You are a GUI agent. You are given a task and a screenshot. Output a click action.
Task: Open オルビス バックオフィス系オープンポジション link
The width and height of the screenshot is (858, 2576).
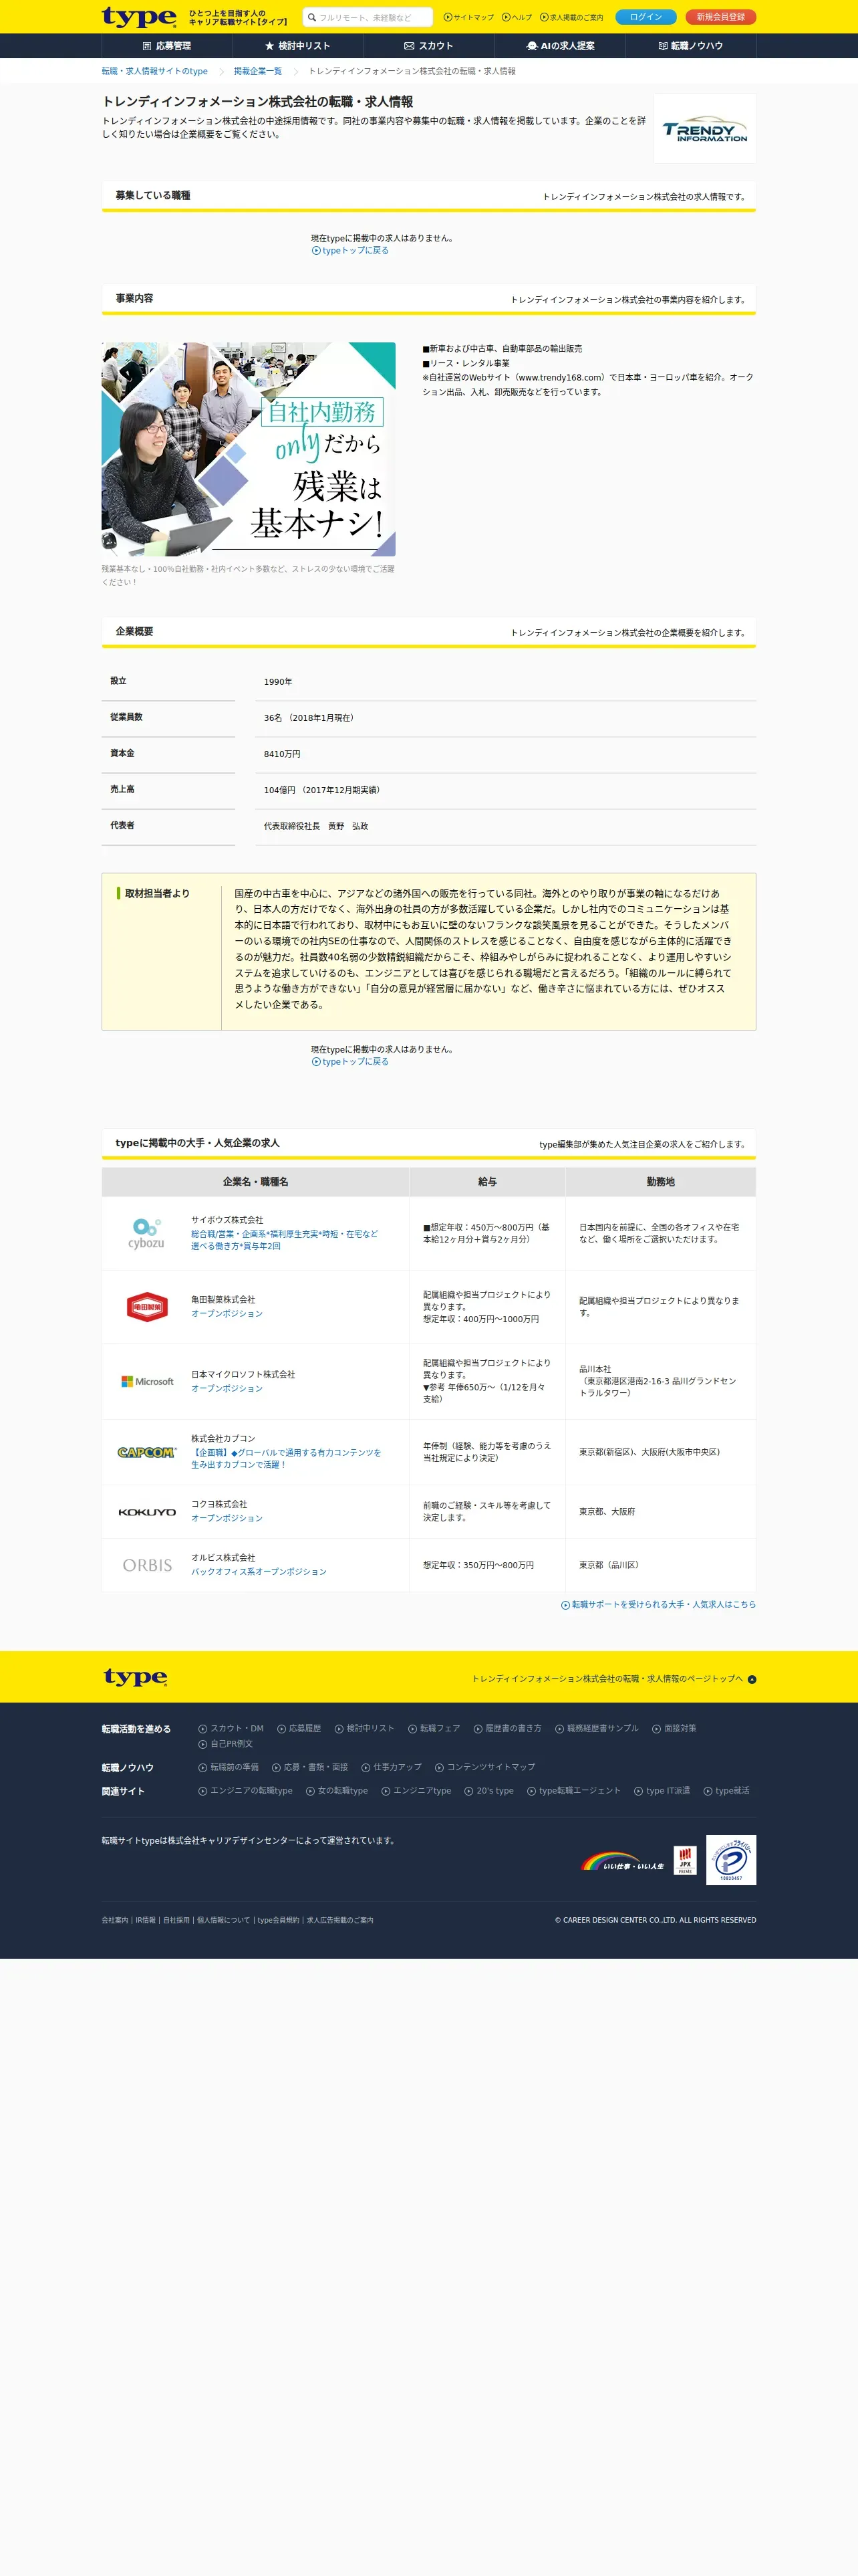point(259,1572)
